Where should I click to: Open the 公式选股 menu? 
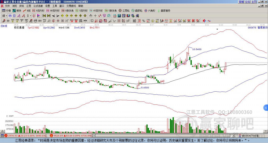pyautogui.click(x=38, y=6)
